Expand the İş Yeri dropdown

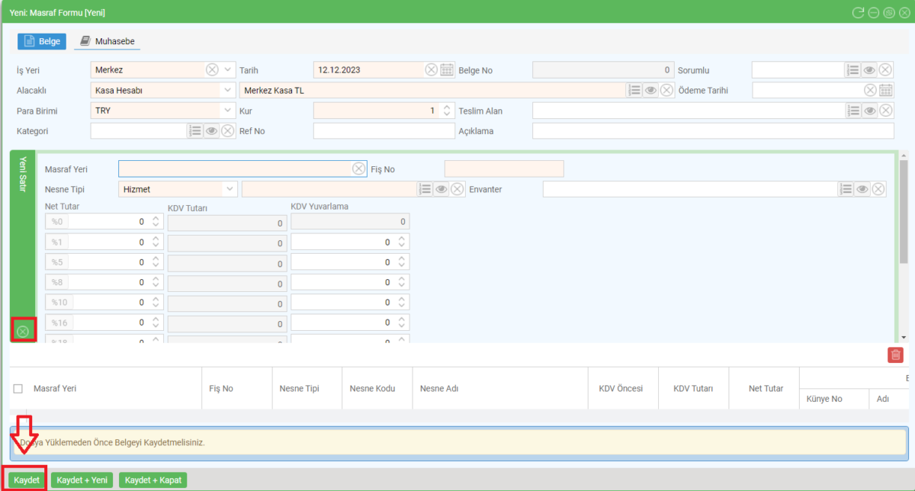point(229,70)
